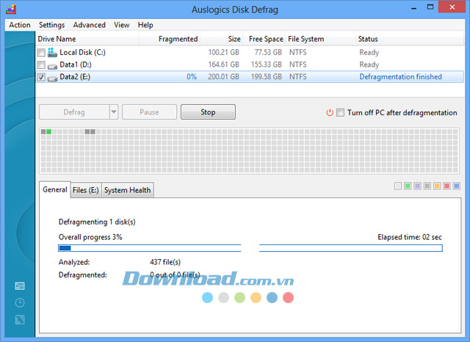The image size is (470, 342).
Task: Select the Data1 (D:) drive name
Action: 76,65
